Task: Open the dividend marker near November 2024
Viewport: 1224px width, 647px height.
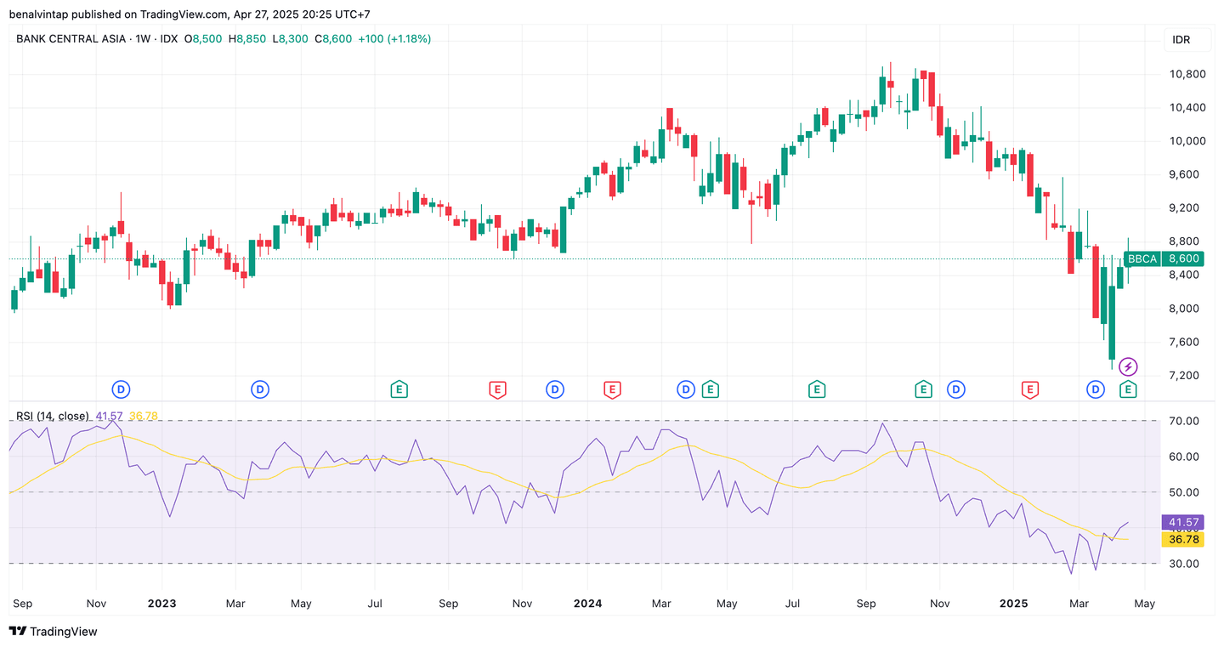Action: coord(956,389)
